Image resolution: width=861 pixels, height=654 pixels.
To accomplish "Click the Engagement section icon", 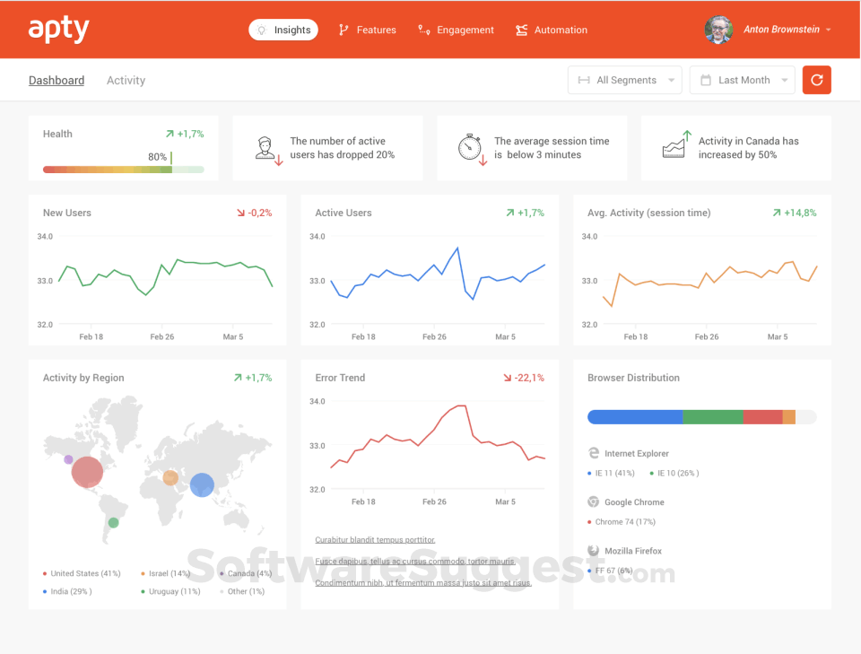I will 422,29.
